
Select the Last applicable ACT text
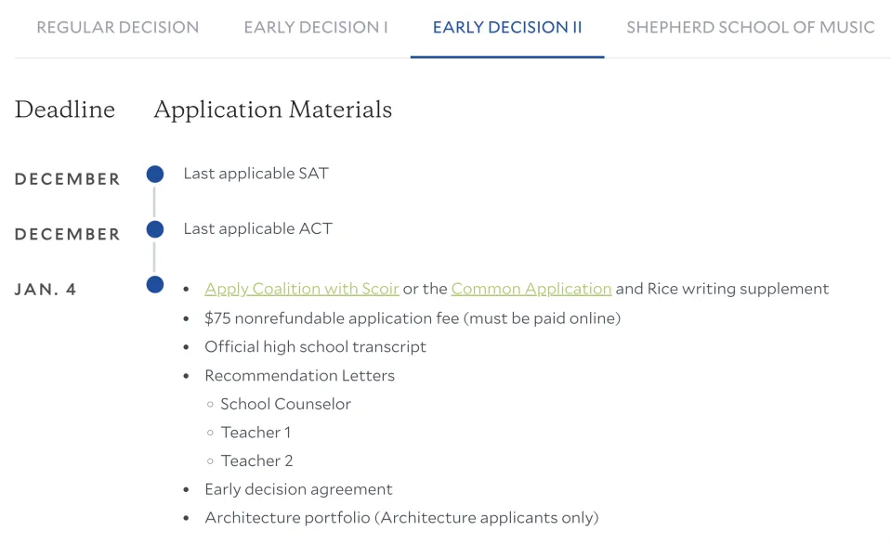[x=257, y=229]
